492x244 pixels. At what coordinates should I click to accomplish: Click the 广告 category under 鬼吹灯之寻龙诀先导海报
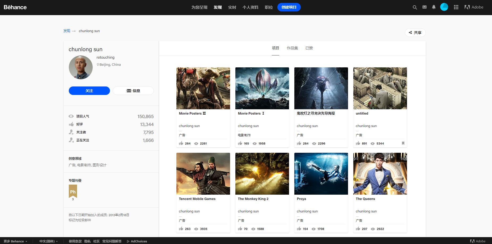coord(300,135)
